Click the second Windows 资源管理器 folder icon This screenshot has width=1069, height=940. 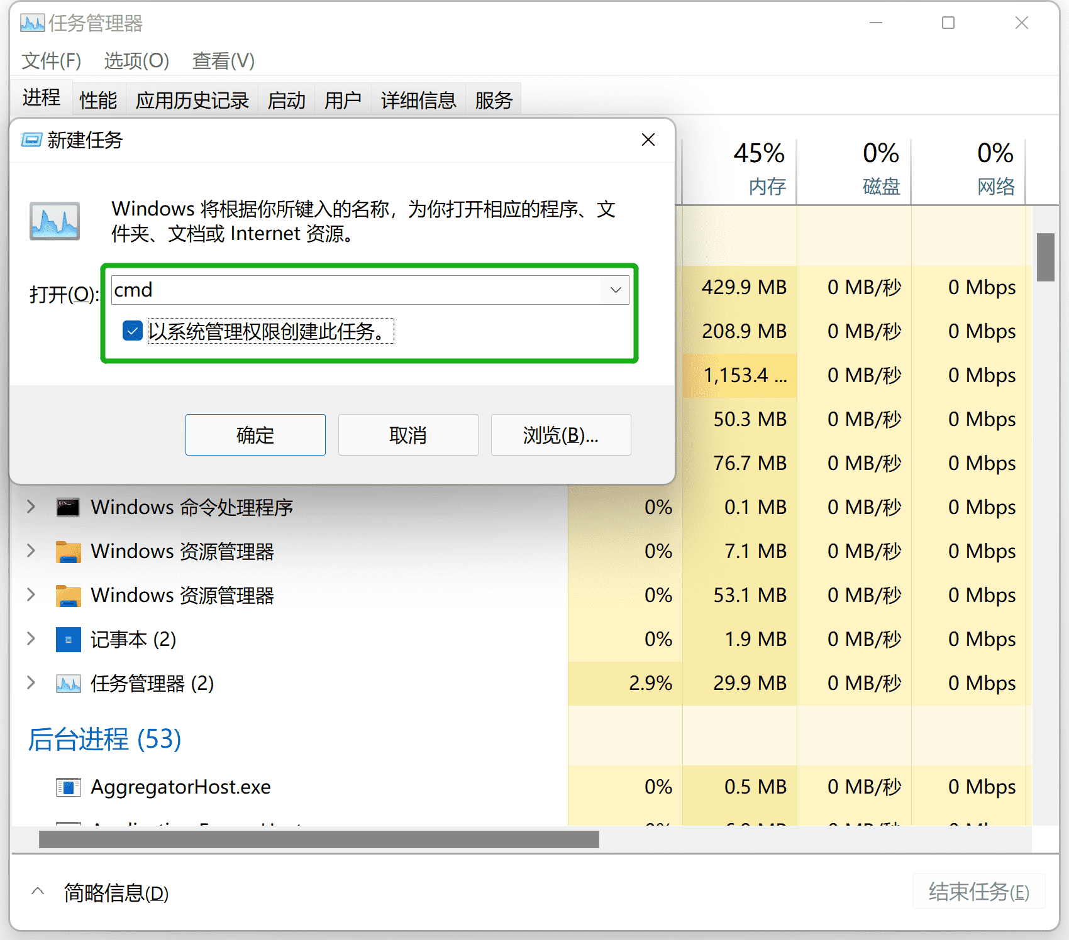(68, 595)
